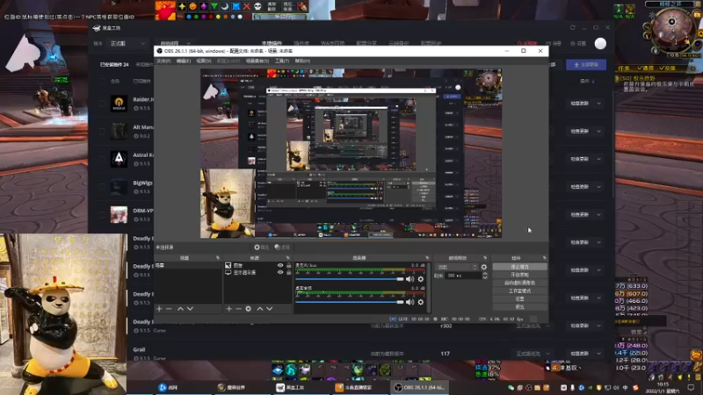This screenshot has width=703, height=395.
Task: Open microphone audio settings gear in mixer
Action: [x=421, y=279]
